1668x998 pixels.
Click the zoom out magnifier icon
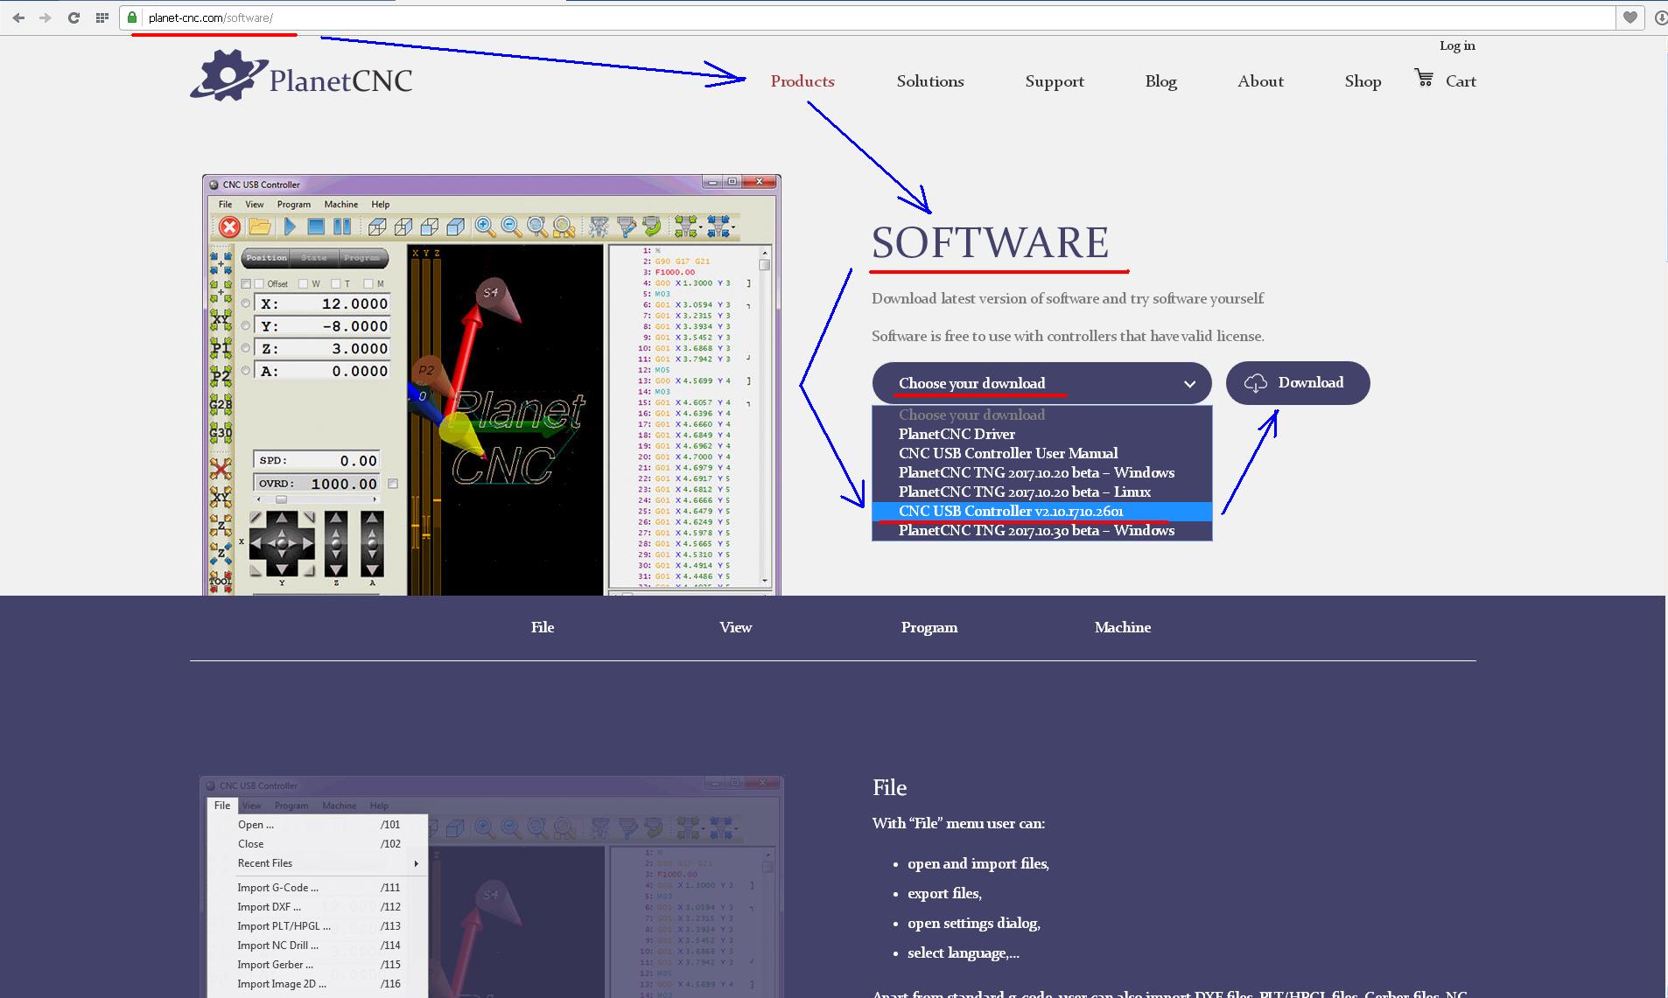511,227
